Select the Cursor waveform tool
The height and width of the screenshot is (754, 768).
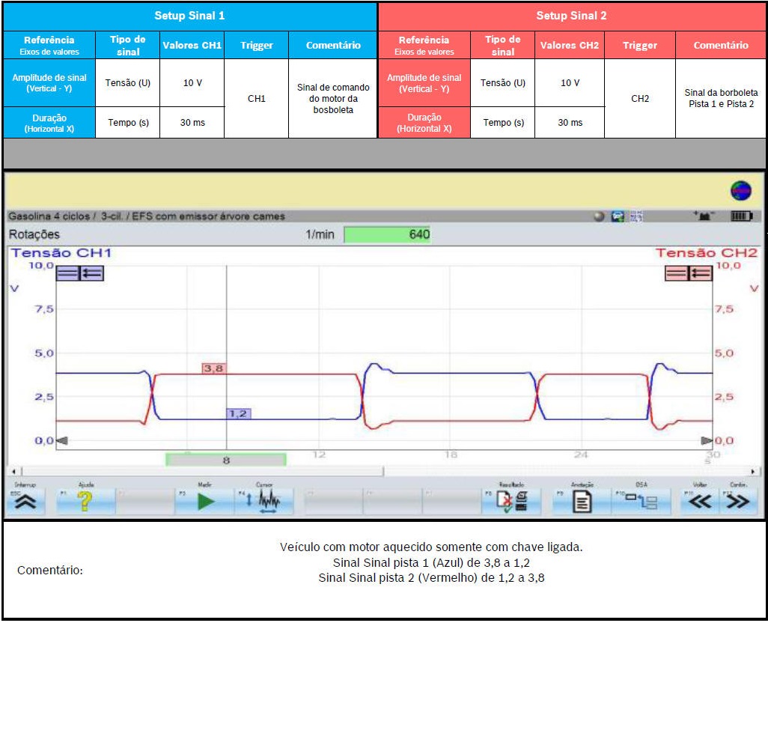click(x=264, y=502)
